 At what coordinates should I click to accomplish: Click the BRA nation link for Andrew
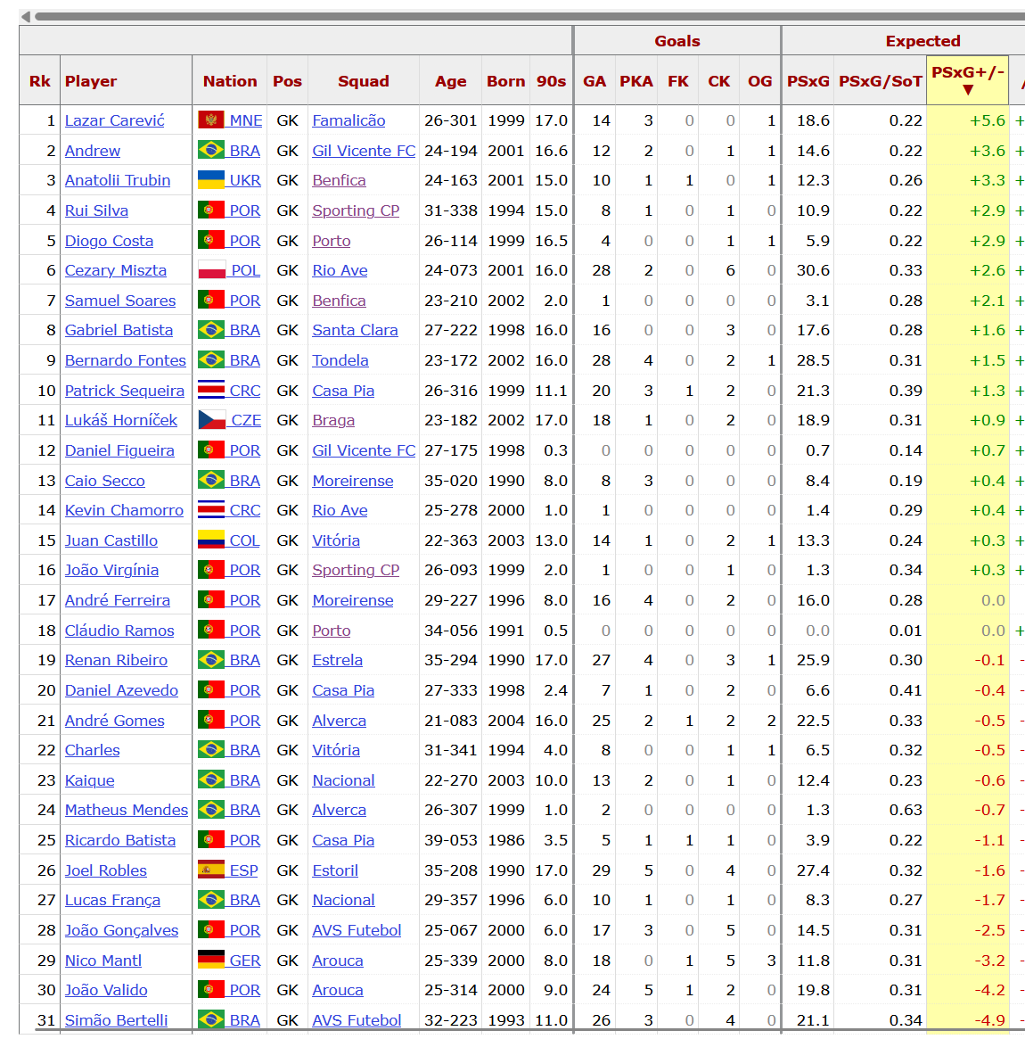click(x=244, y=151)
